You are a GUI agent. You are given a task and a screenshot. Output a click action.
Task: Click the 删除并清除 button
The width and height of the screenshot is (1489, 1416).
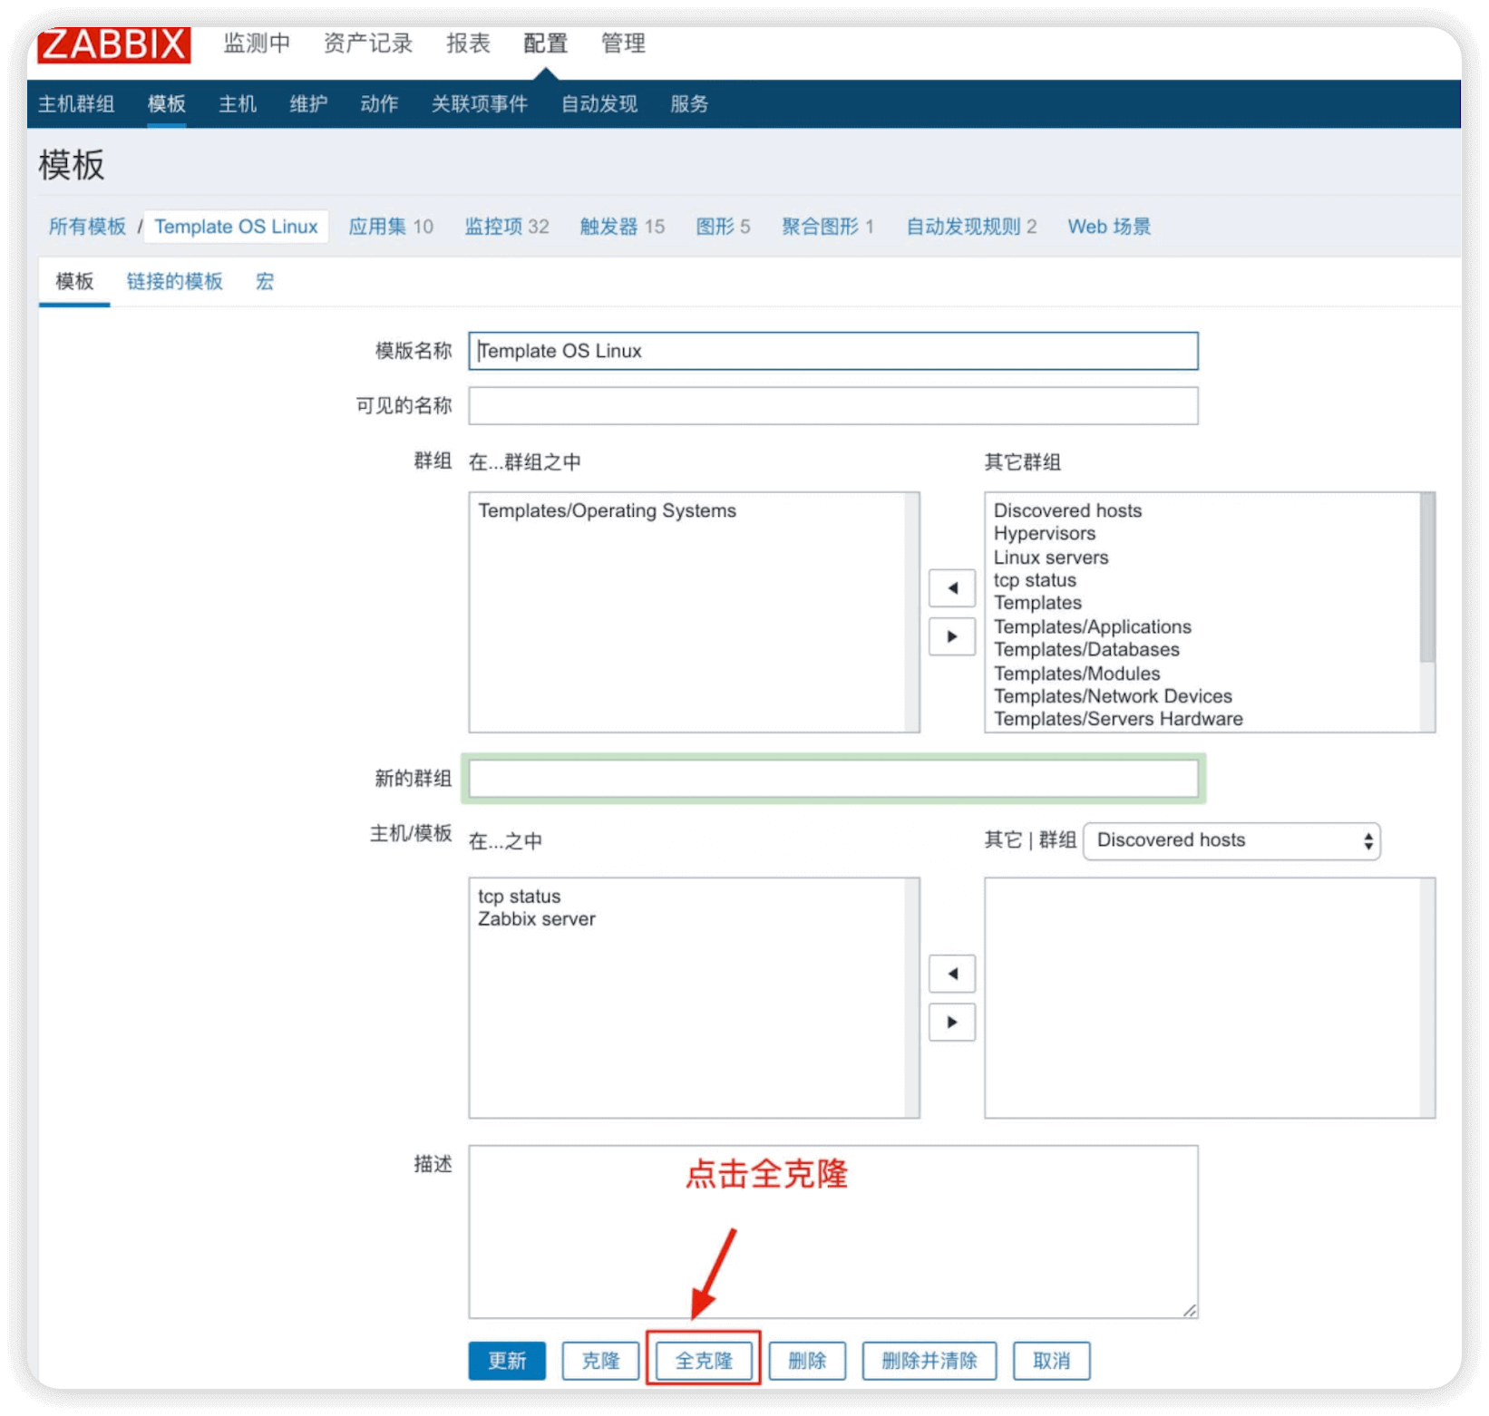click(x=929, y=1361)
